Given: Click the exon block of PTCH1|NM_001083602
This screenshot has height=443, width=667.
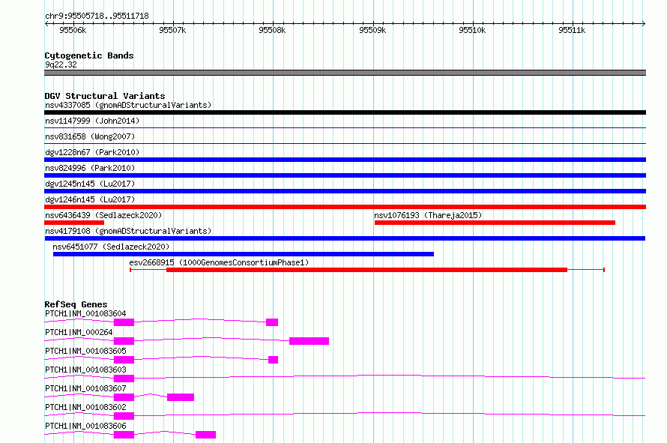Looking at the screenshot, I should pyautogui.click(x=124, y=416).
